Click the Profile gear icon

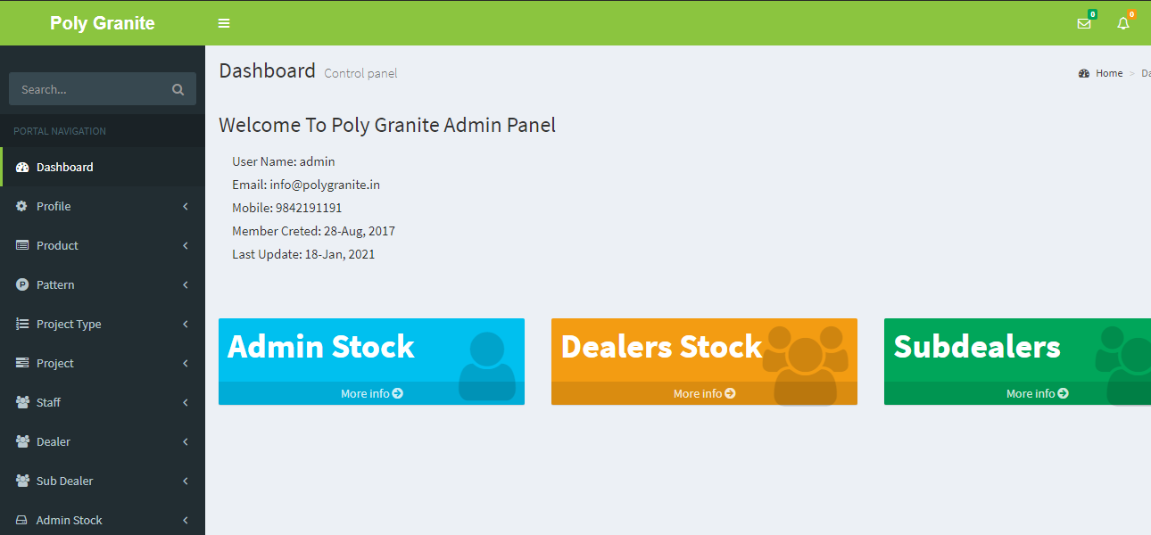pos(22,207)
